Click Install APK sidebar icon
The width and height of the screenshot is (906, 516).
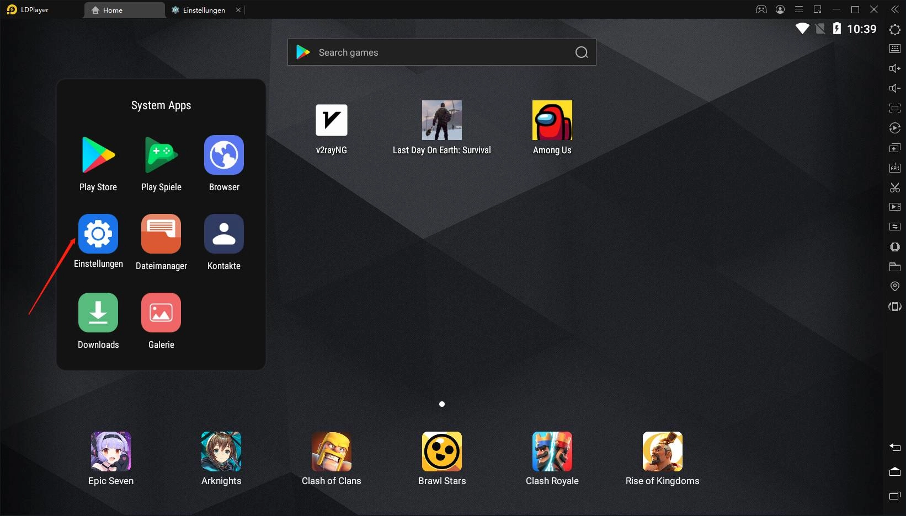click(895, 168)
